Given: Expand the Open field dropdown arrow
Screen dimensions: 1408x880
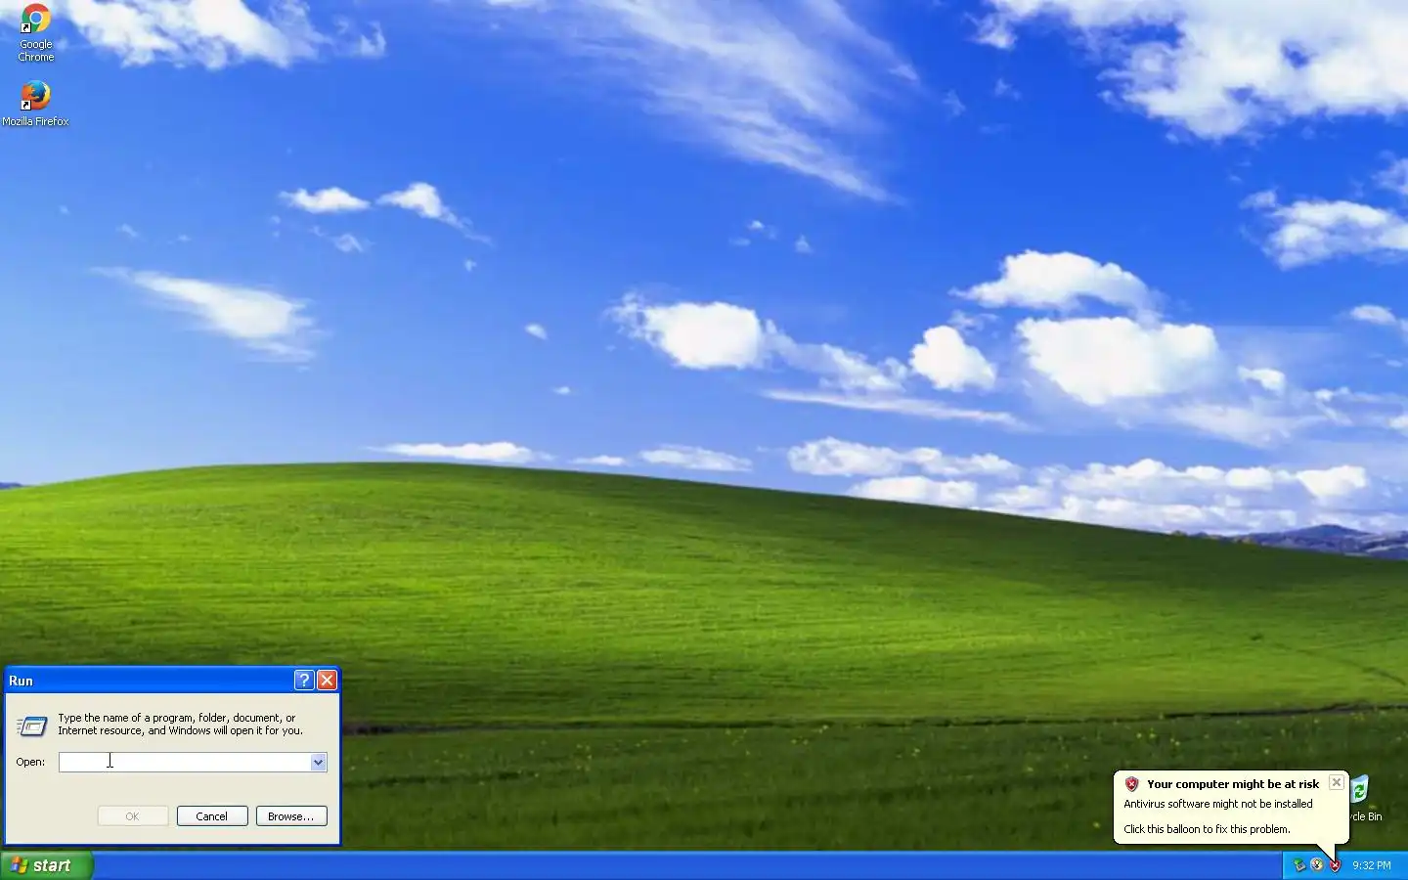Looking at the screenshot, I should click(x=318, y=762).
